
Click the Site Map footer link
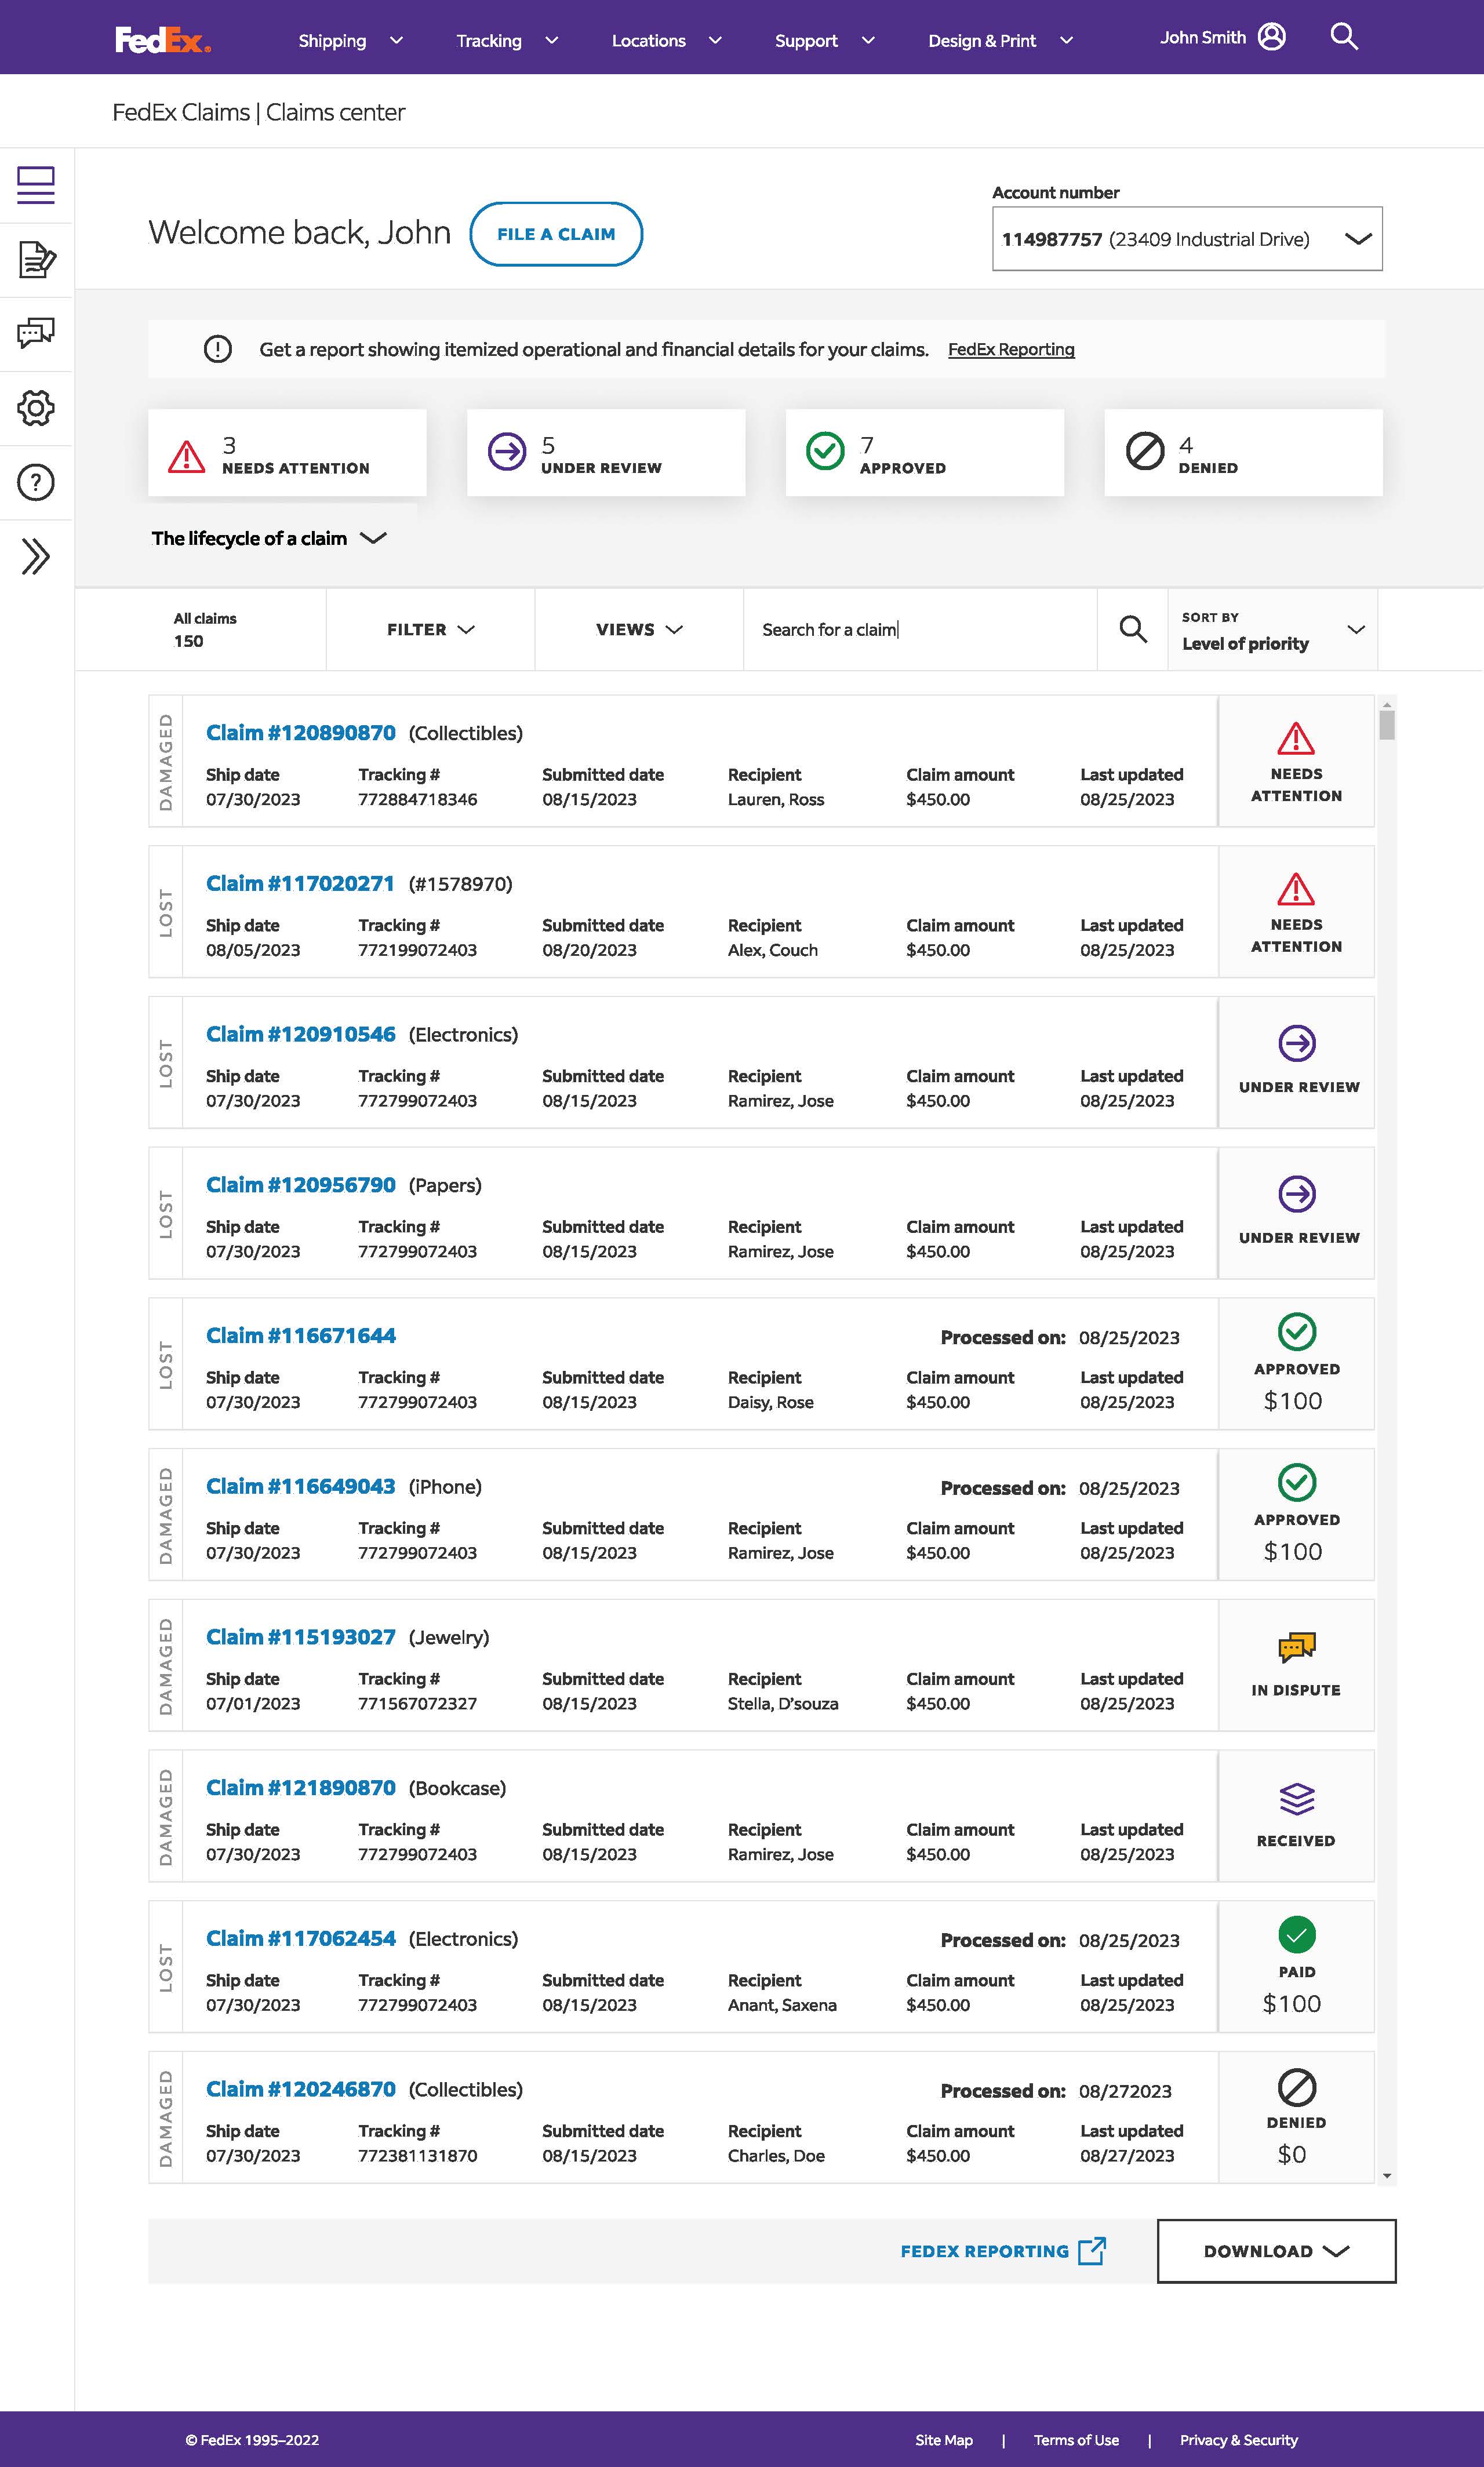[944, 2440]
